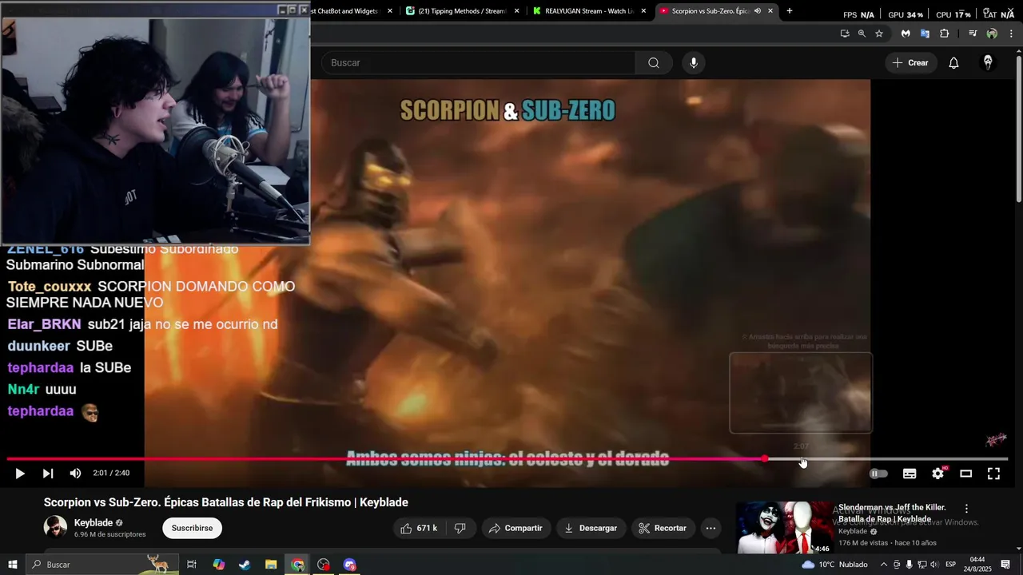Open the Slenderman vs Jeff the Killer title

(892, 513)
